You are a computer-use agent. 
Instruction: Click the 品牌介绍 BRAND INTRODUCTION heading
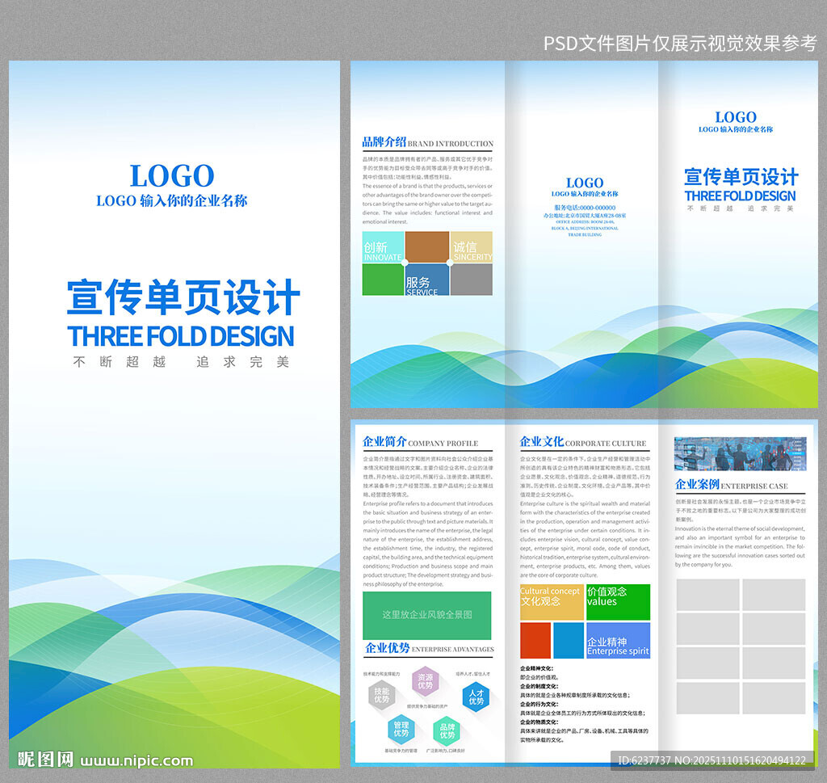click(428, 142)
